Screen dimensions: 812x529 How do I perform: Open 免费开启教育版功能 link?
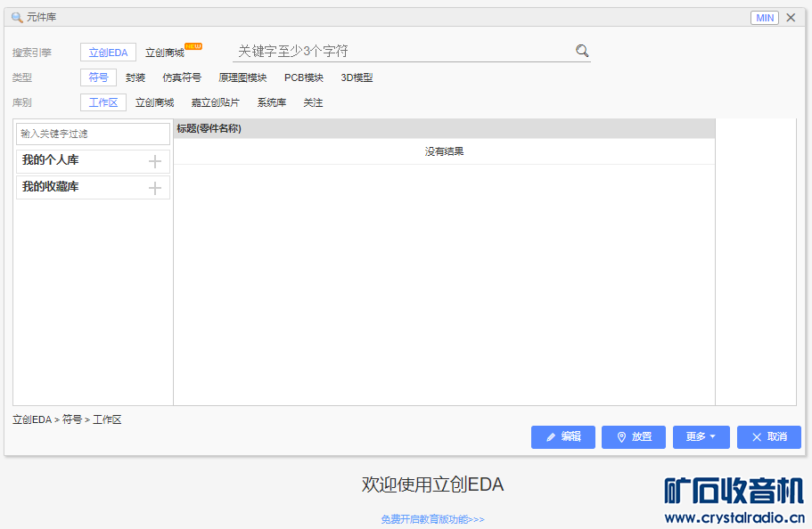tap(432, 518)
